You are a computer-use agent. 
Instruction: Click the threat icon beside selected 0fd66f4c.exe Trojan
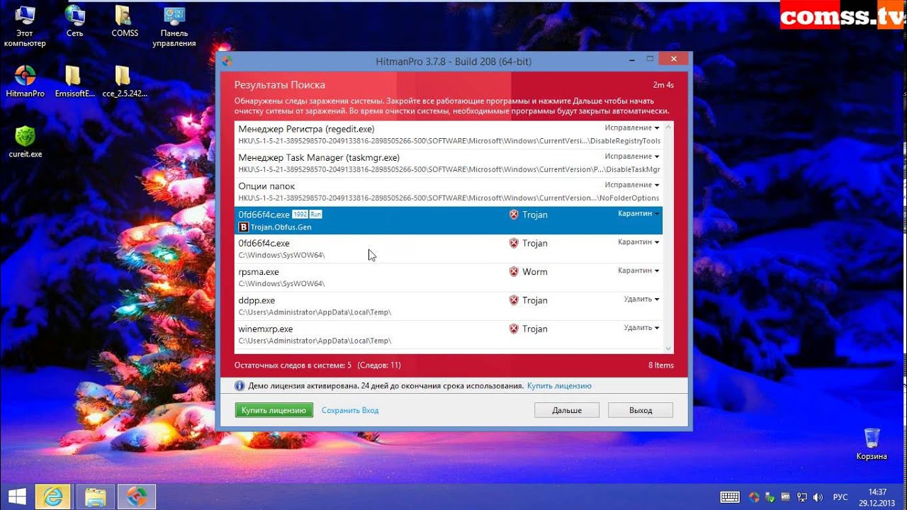coord(514,215)
